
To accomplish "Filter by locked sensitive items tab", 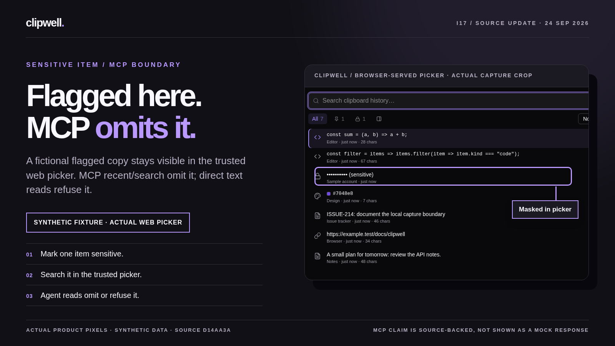I will pyautogui.click(x=361, y=119).
